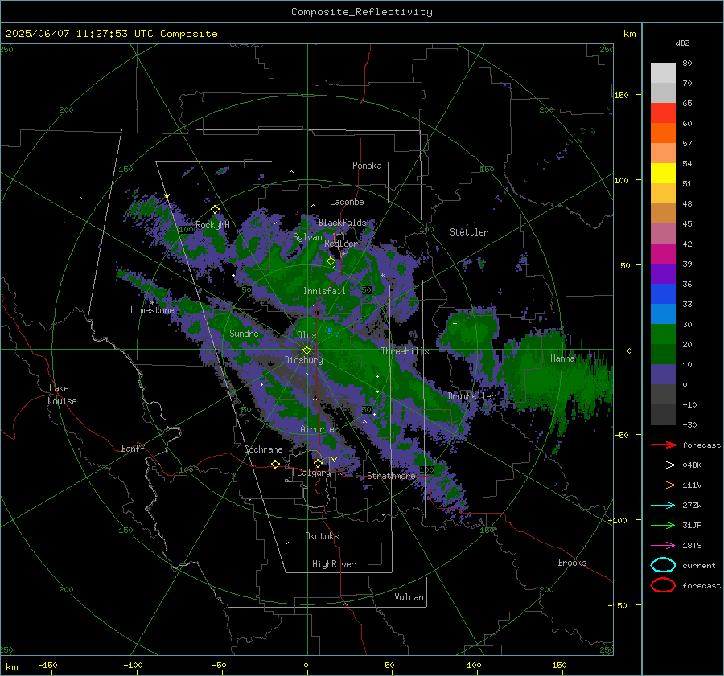
Task: Click the Cochrane label
Action: [263, 449]
